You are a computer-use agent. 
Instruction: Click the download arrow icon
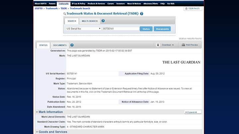[158, 45]
